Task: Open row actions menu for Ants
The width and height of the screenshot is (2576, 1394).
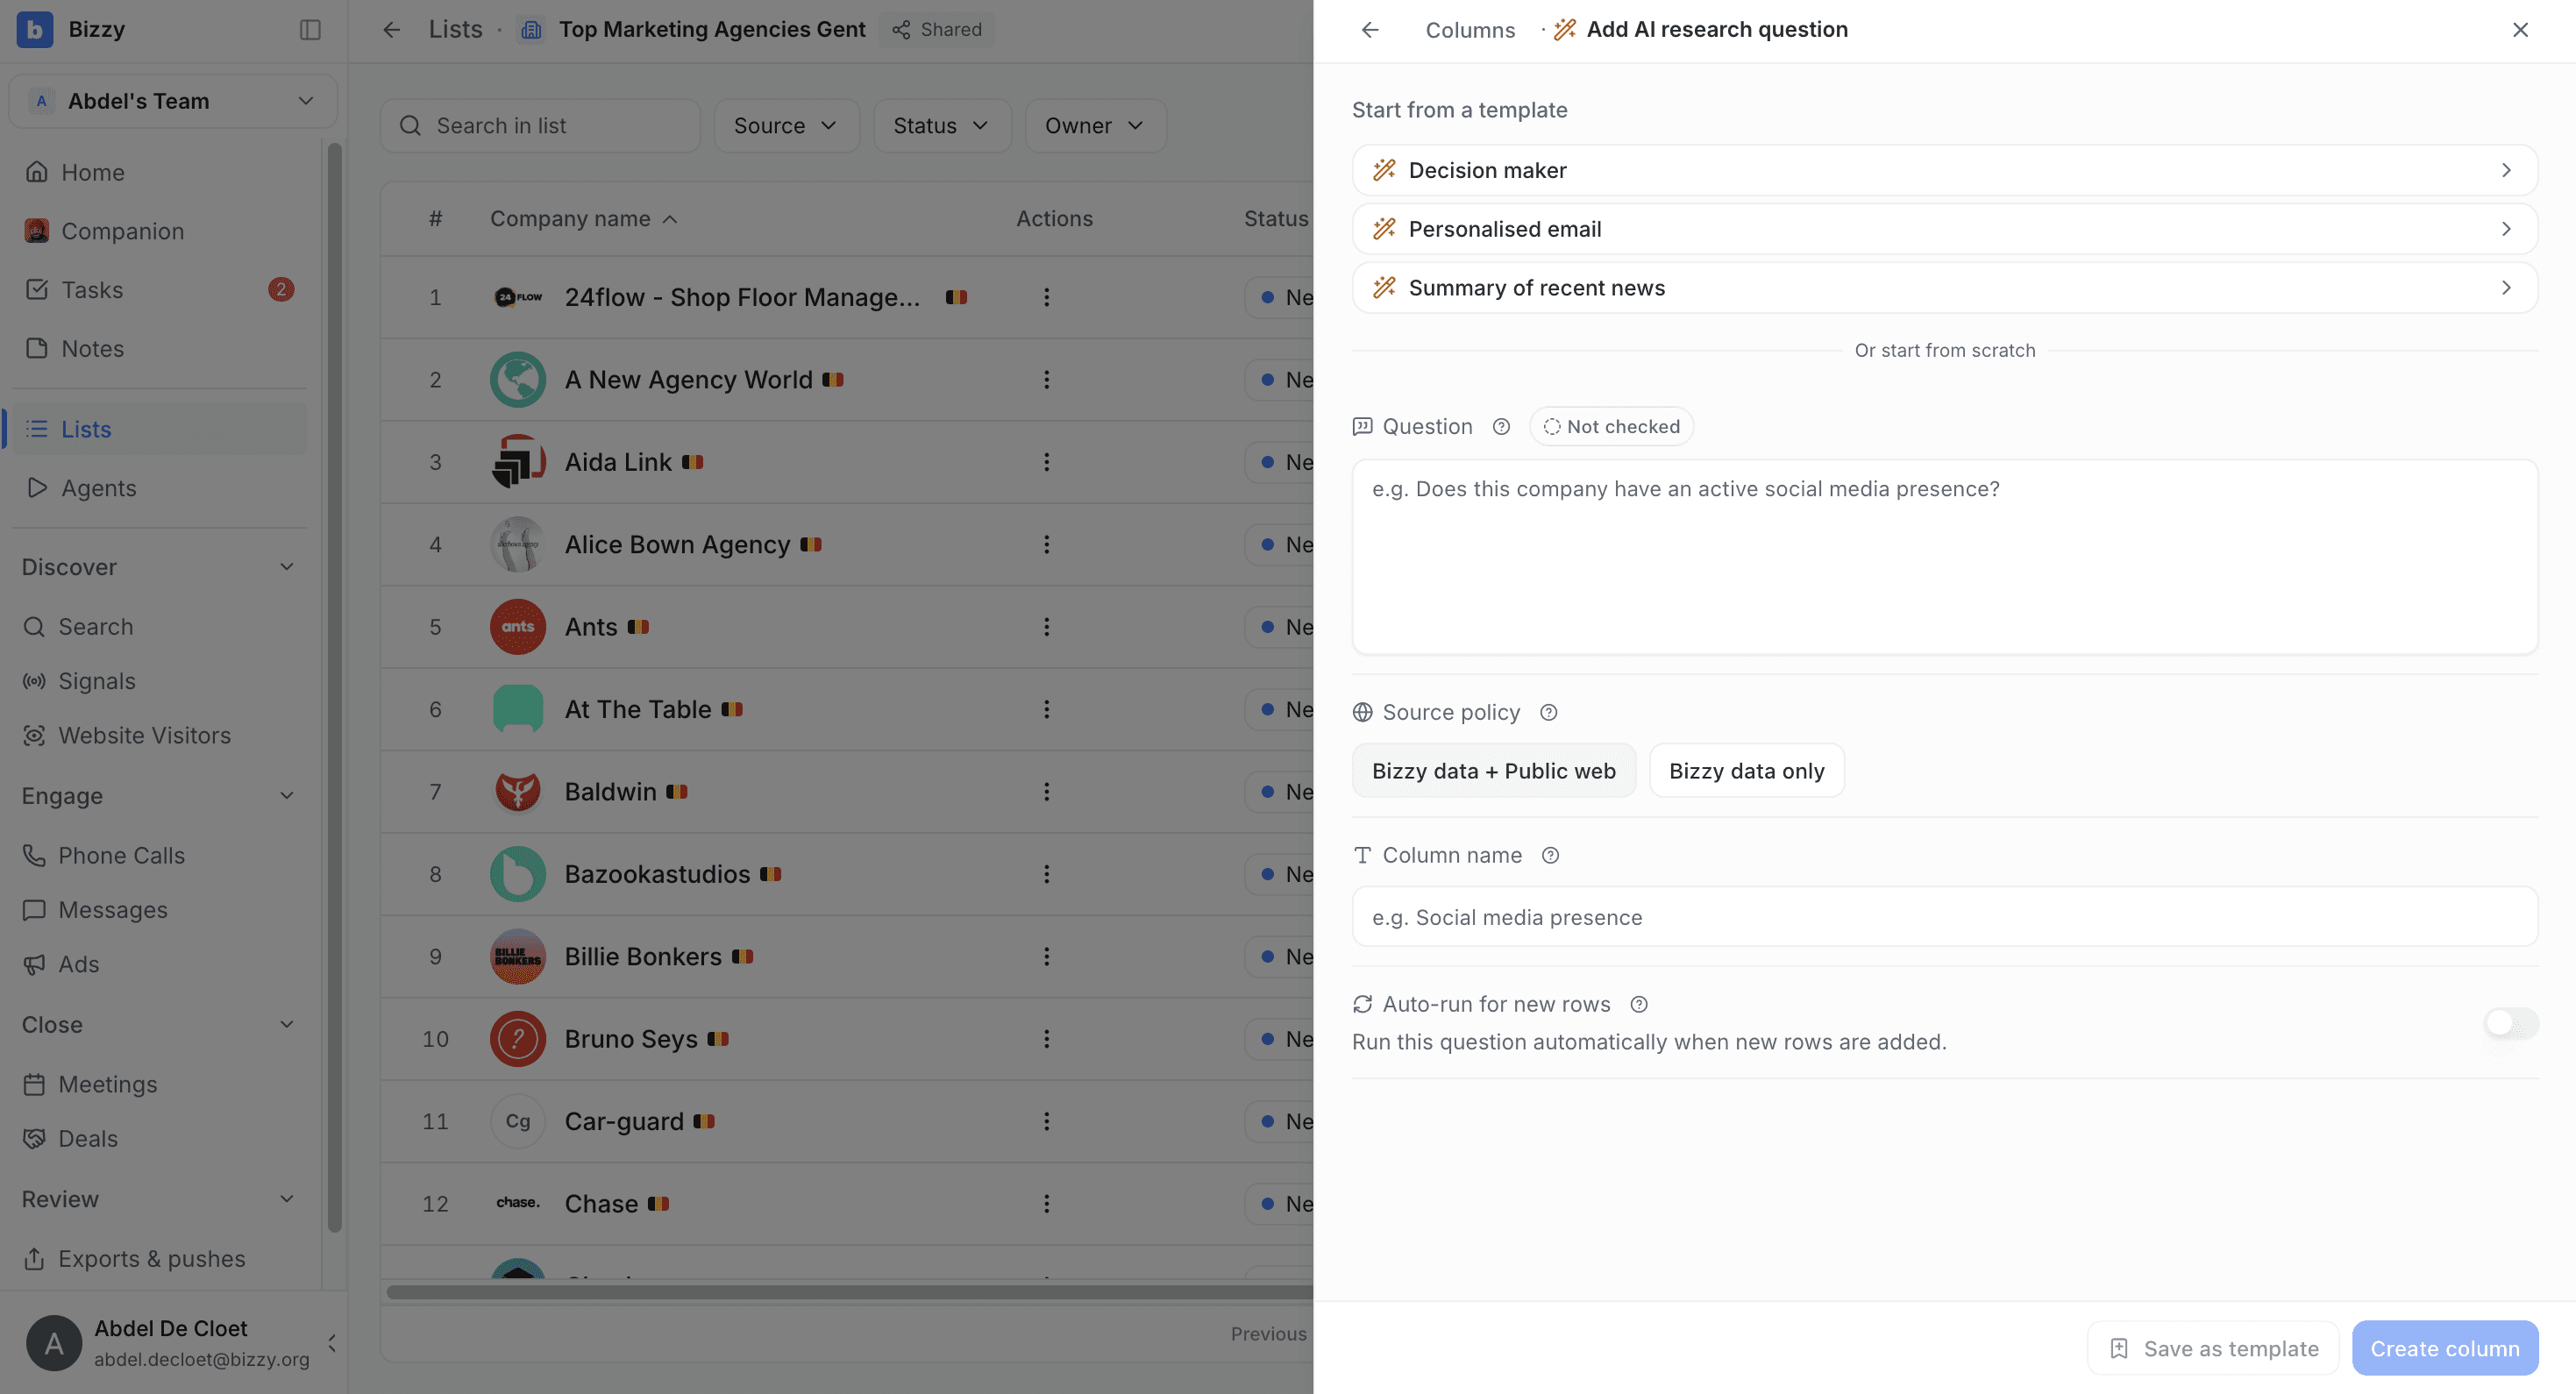Action: pyautogui.click(x=1047, y=627)
